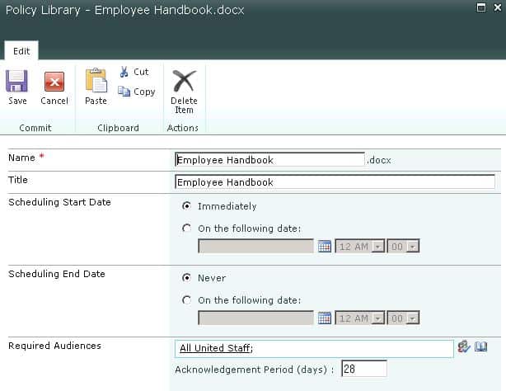Click the Copy icon in Clipboard group
The image size is (506, 391).
pos(124,92)
